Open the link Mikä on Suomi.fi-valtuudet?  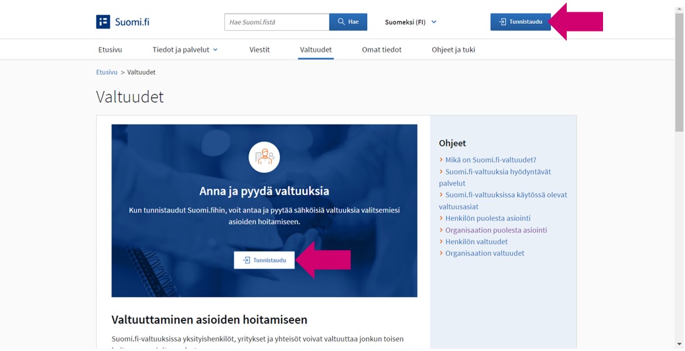[491, 160]
